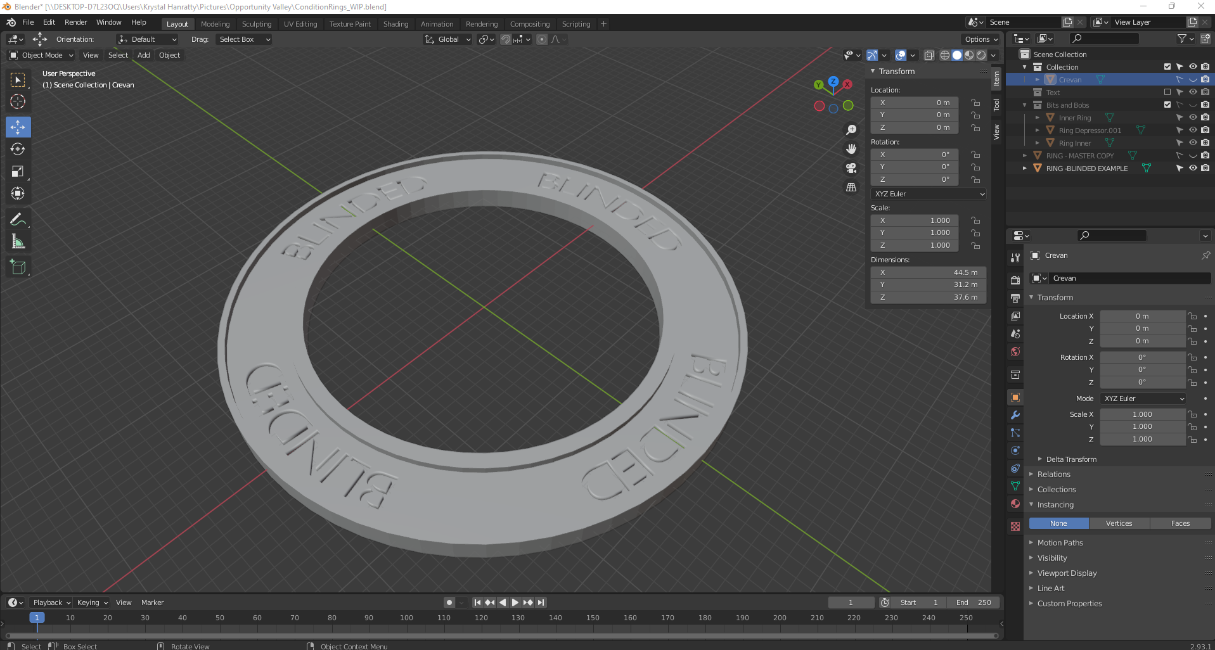1215x650 pixels.
Task: Select the Measure tool
Action: tap(18, 242)
